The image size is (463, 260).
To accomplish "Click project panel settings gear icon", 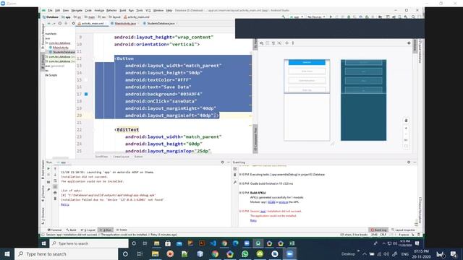I will (73, 23).
